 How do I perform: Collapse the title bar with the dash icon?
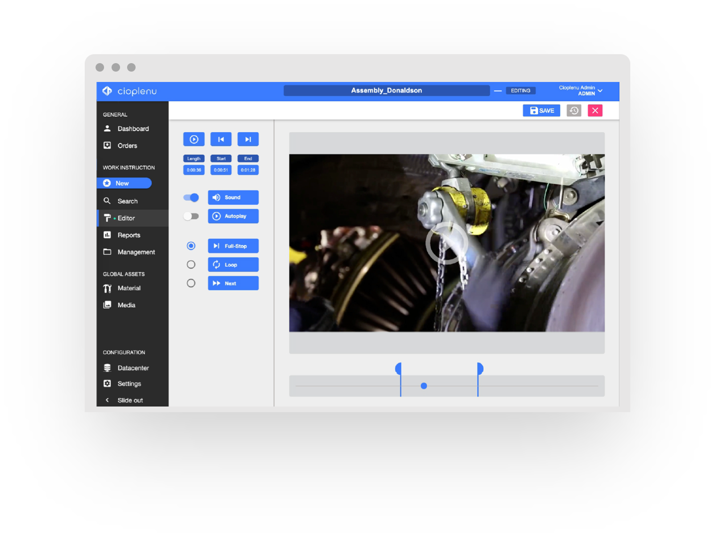(x=498, y=90)
